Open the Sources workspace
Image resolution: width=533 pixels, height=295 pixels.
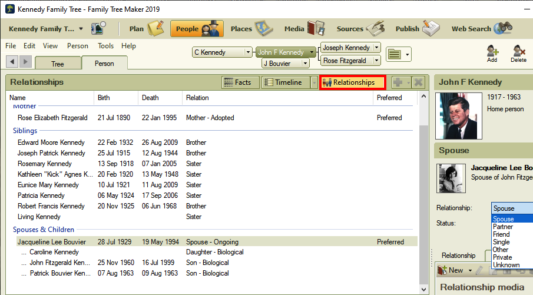(360, 28)
